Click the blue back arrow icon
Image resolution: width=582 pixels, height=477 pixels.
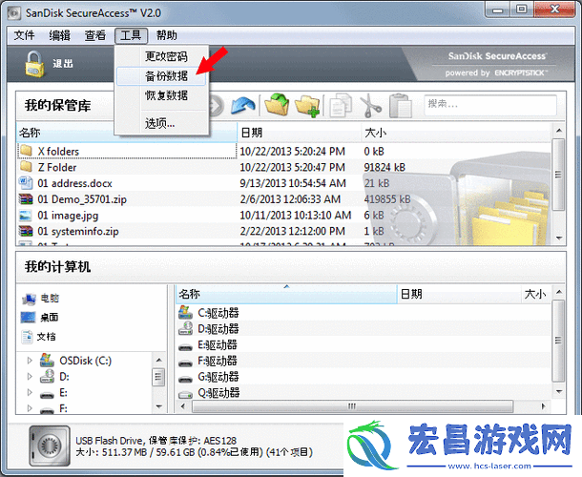click(x=243, y=106)
